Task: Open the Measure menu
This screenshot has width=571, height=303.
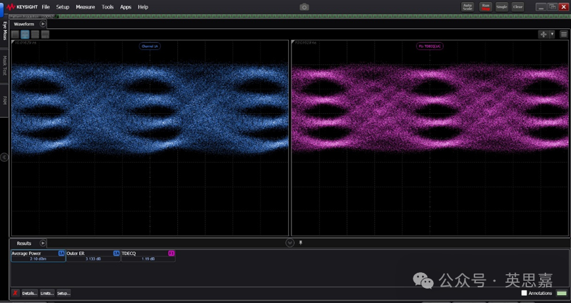Action: 85,7
